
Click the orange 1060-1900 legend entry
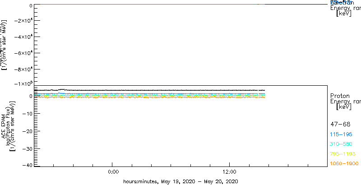(344, 164)
